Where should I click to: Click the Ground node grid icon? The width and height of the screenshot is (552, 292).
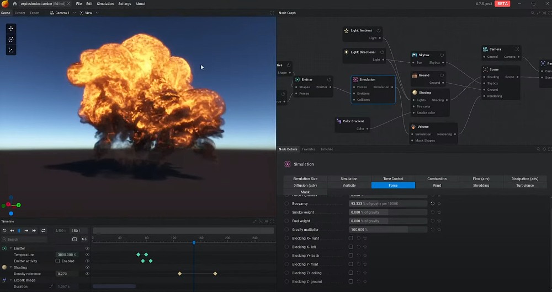point(415,75)
